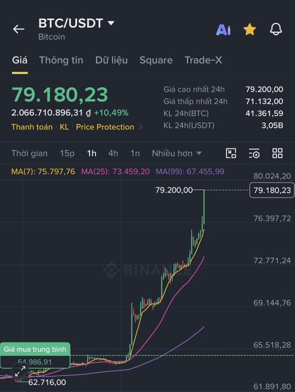Tap the current price tag 79.180,23 on axis
This screenshot has height=392, width=295.
(272, 190)
